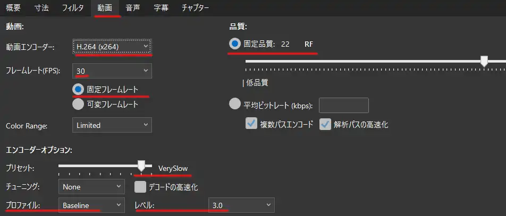Screen dimensions: 506x216
Task: Switch to the フィルタ tab
Action: tap(72, 8)
